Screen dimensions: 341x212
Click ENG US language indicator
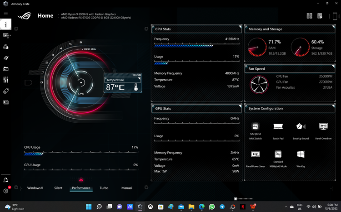[300, 207]
